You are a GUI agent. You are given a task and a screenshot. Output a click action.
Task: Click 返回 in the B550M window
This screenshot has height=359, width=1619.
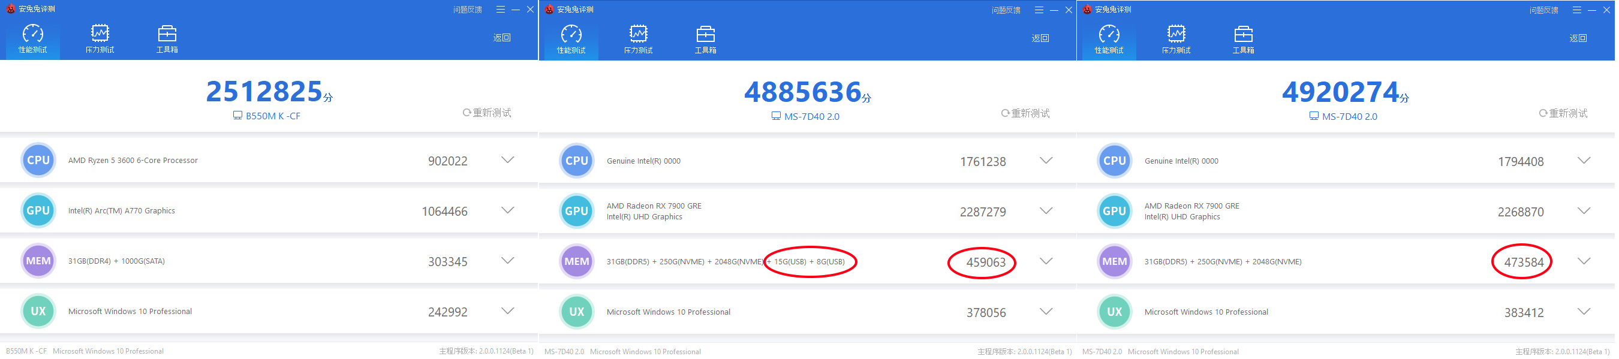coord(502,38)
